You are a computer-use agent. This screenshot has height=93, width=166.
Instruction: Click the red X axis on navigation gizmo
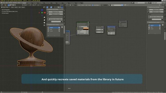click(x=45, y=13)
